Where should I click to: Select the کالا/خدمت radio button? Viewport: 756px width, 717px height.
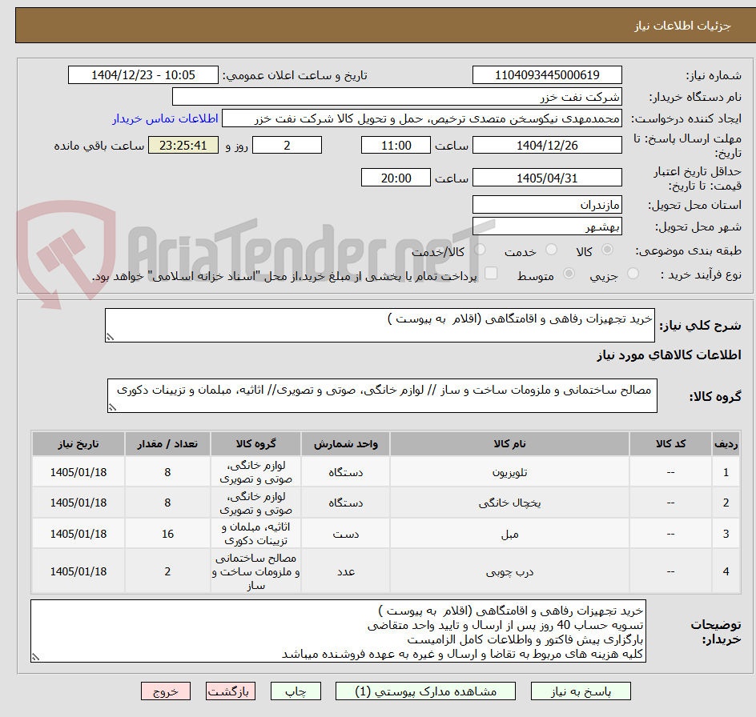click(x=480, y=249)
